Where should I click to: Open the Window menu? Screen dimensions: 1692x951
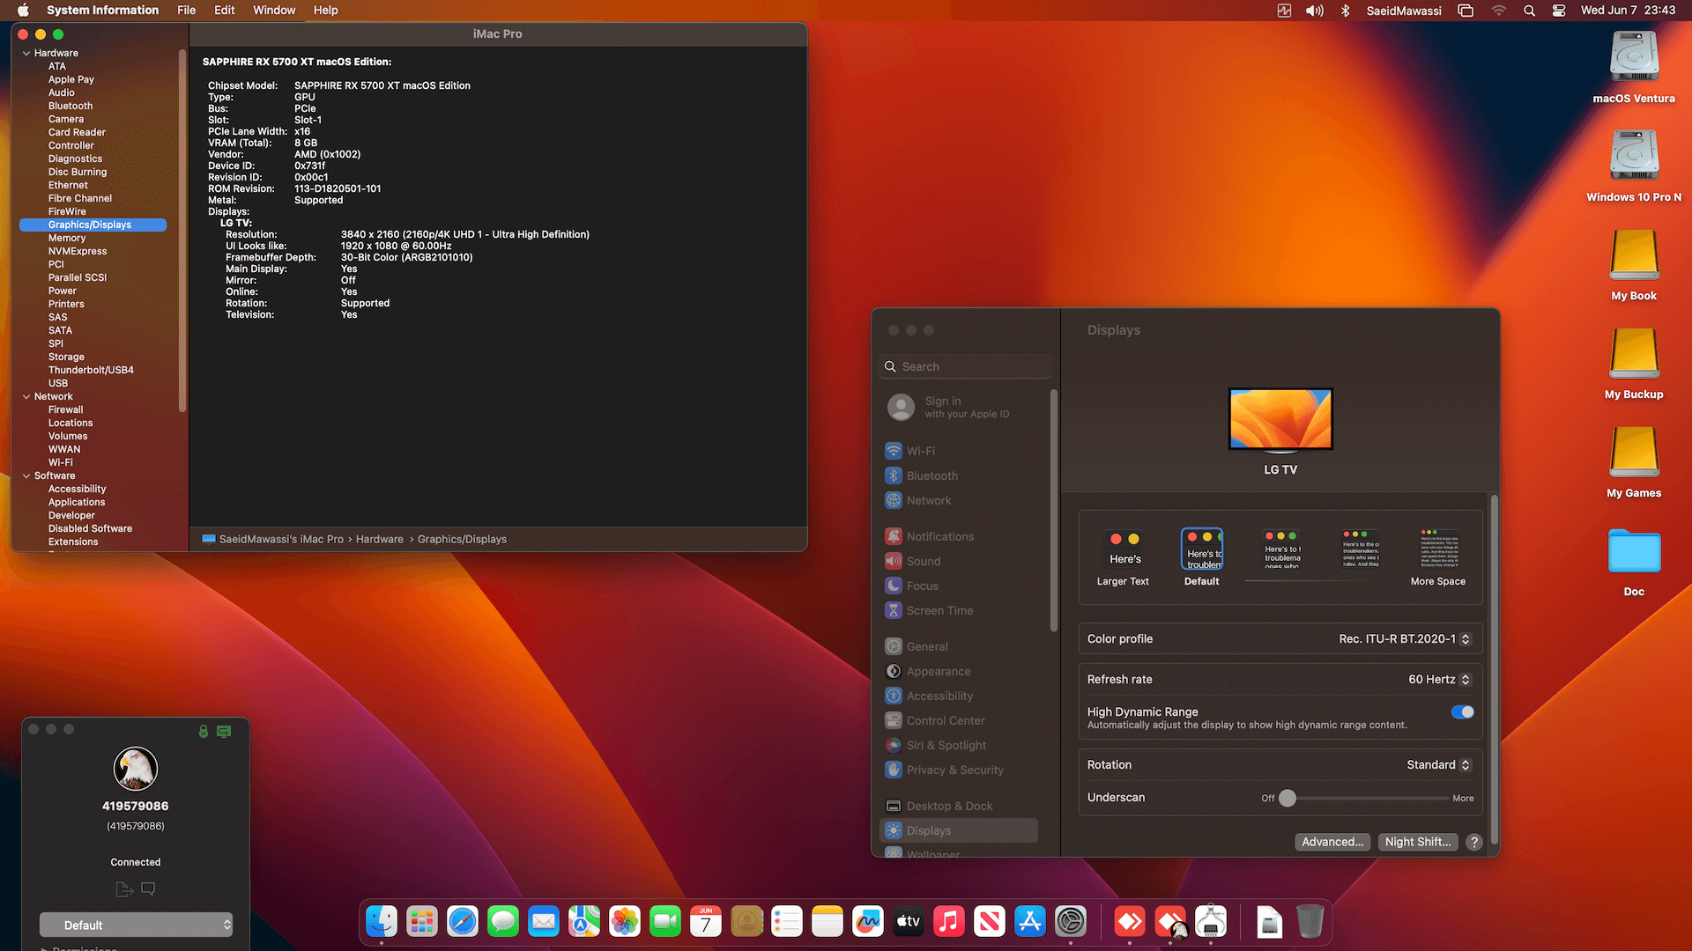tap(274, 11)
